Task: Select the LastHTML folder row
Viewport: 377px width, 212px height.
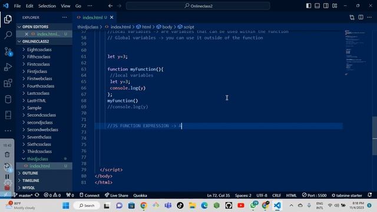Action: click(44, 101)
